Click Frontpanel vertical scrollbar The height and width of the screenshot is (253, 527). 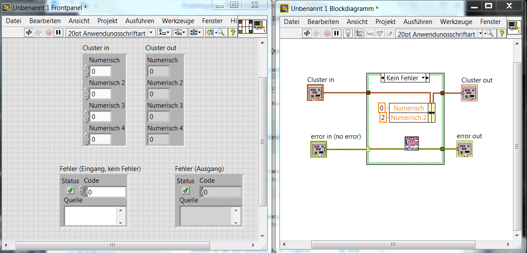[262, 141]
